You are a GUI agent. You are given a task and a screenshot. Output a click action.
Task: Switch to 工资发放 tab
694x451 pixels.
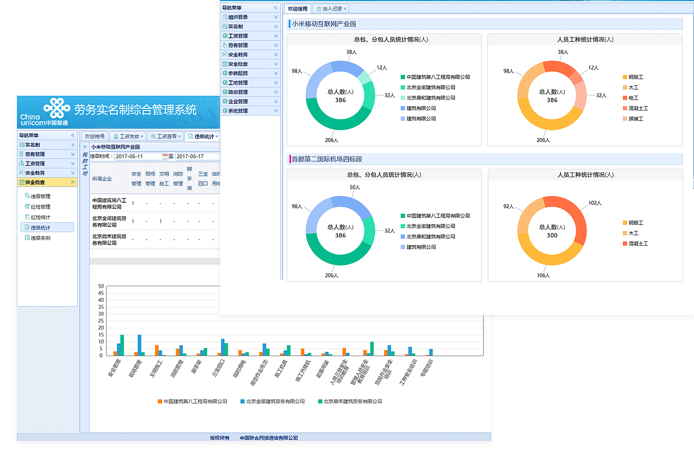[126, 136]
